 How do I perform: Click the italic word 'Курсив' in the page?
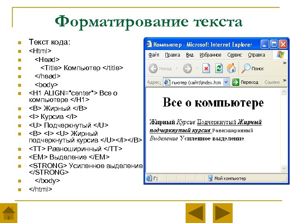186,122
